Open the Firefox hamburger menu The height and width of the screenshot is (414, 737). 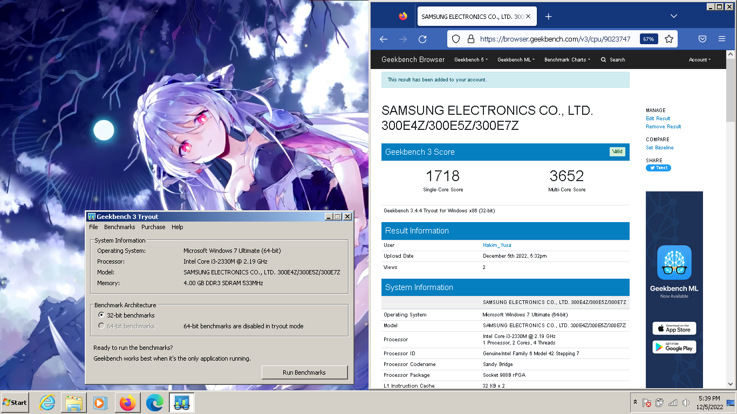722,39
